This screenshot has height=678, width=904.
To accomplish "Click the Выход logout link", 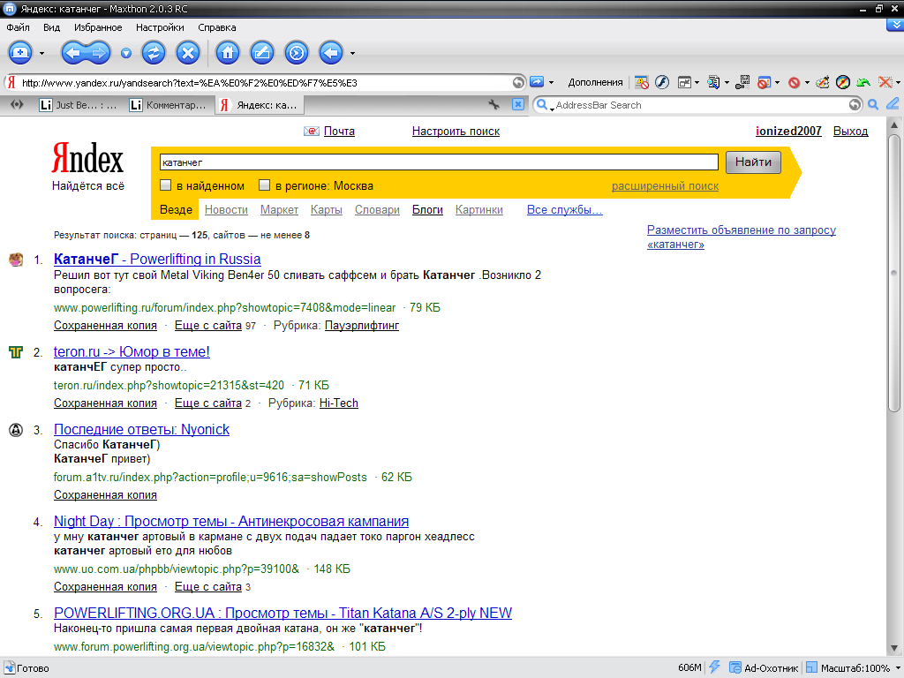I will pyautogui.click(x=850, y=131).
